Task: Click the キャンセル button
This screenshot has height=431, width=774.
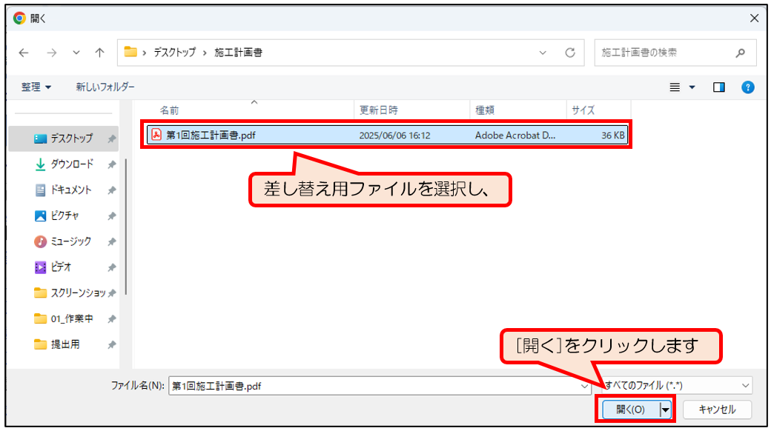Action: tap(717, 410)
